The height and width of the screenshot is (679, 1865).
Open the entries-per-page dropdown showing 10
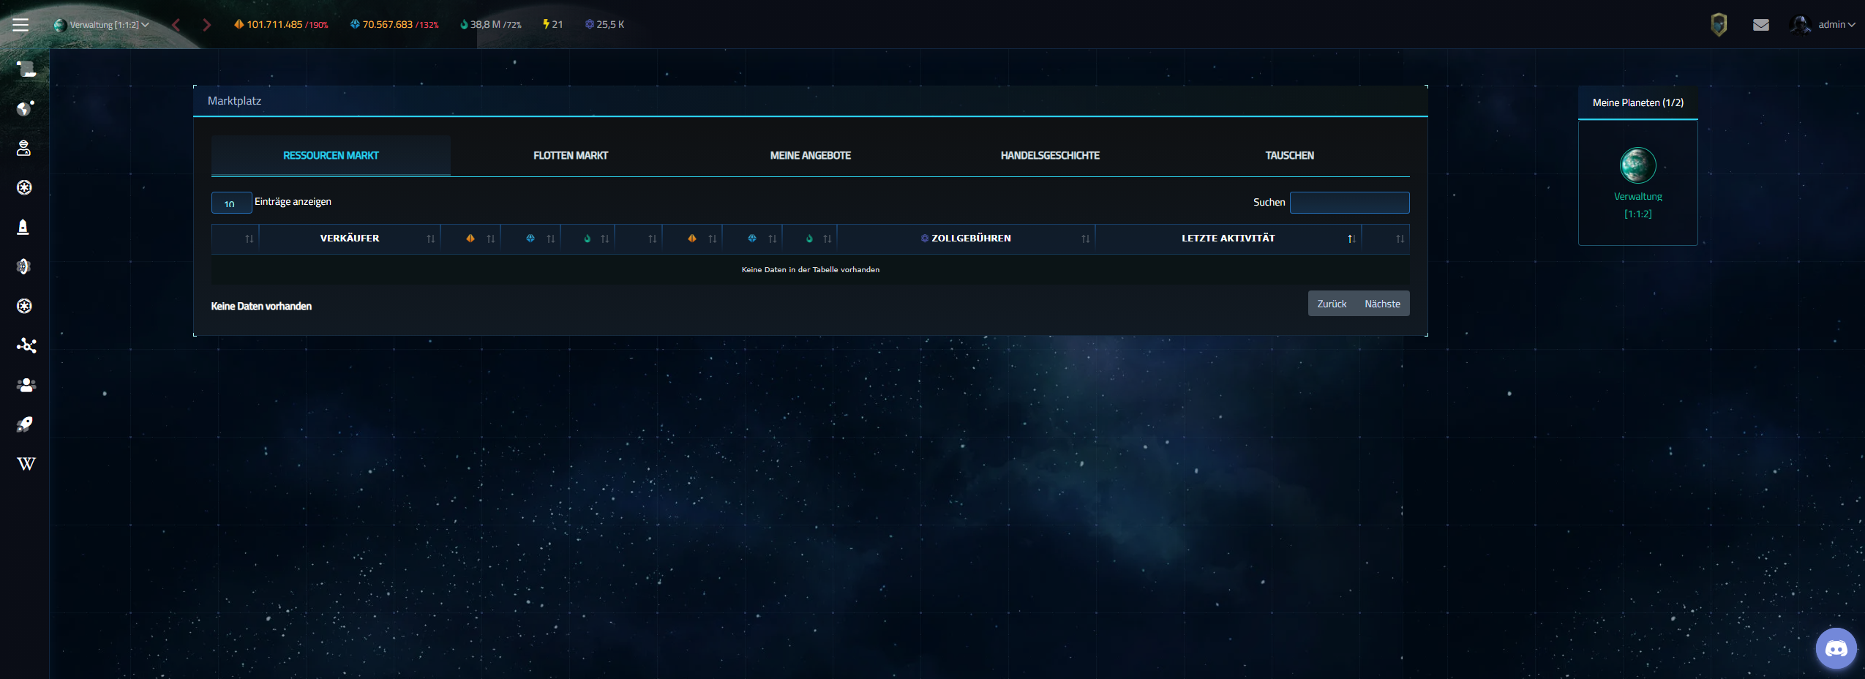point(231,203)
